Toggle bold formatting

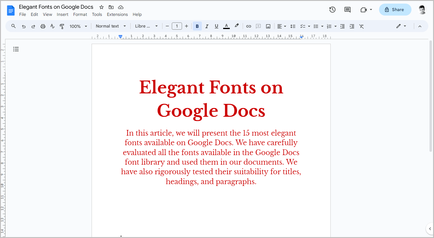pos(197,26)
